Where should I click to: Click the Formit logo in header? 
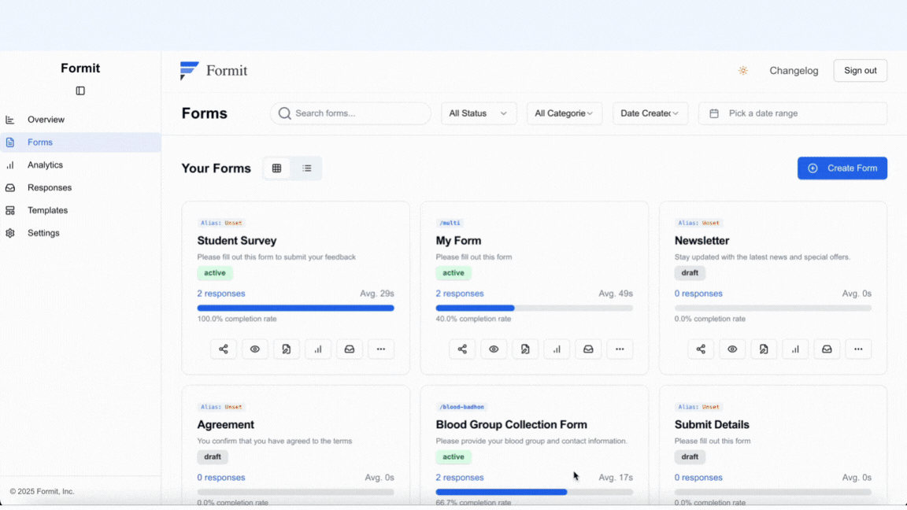click(214, 71)
